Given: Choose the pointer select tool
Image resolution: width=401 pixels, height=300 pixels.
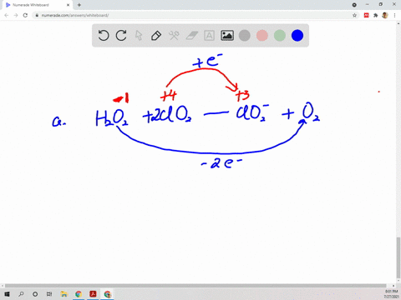Looking at the screenshot, I should pos(139,36).
